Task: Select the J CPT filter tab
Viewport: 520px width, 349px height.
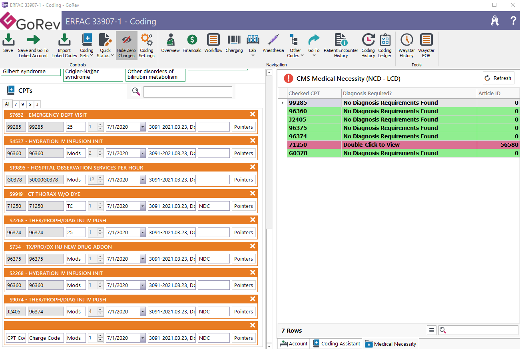Action: tap(37, 104)
